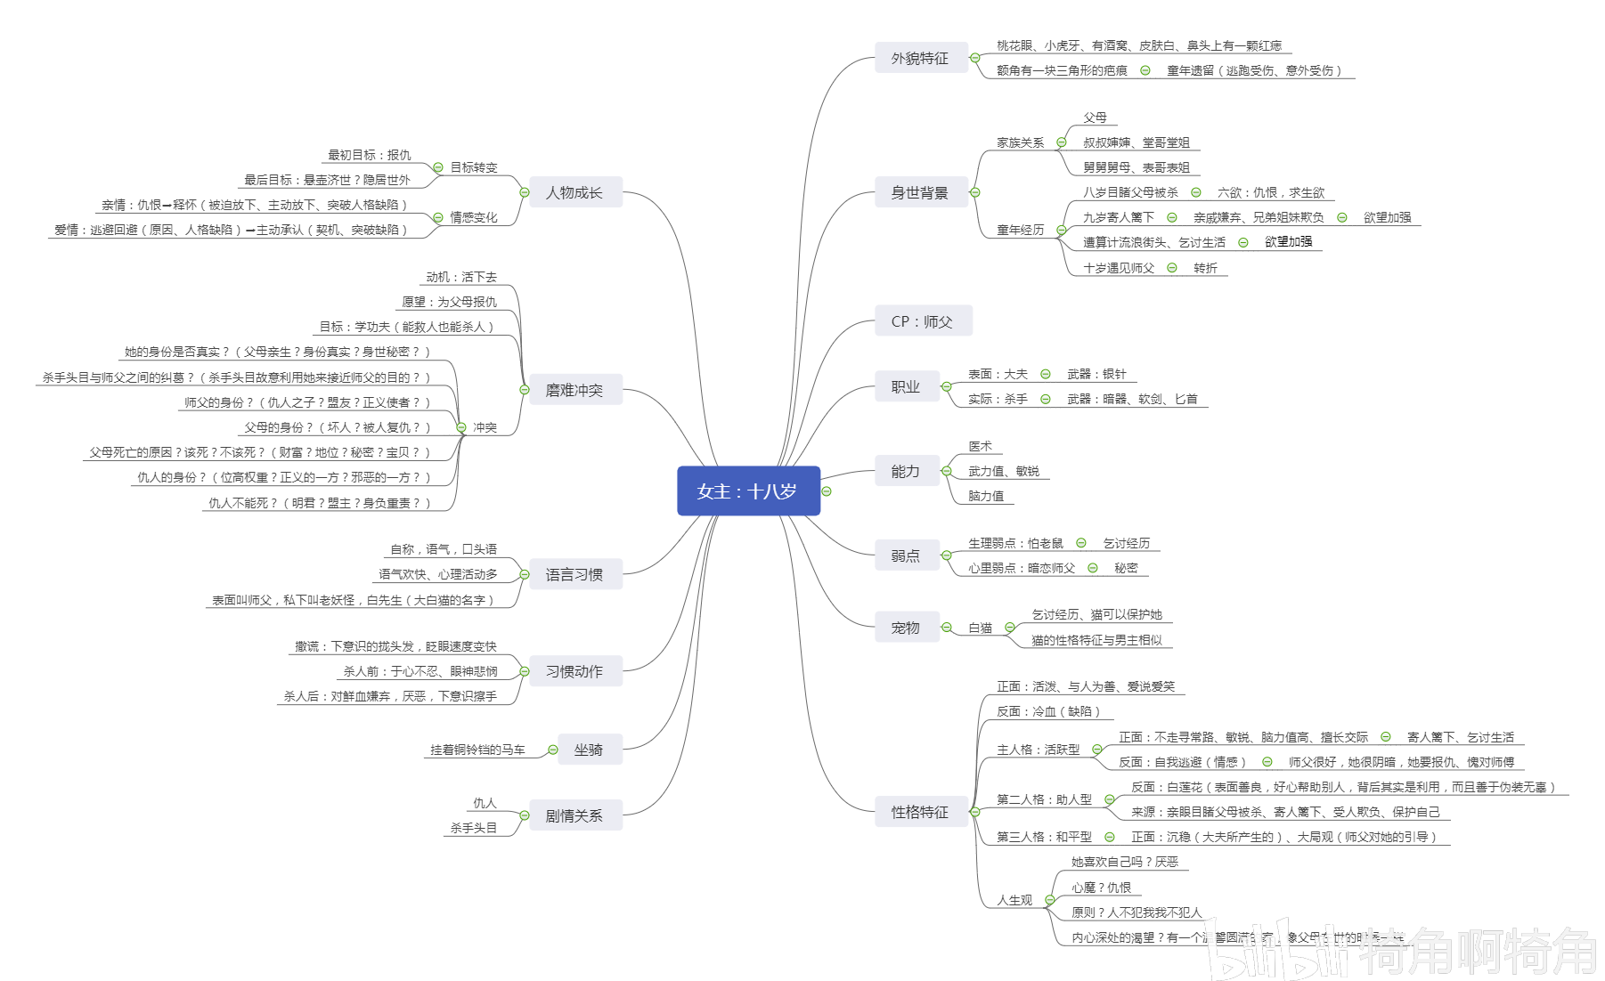This screenshot has width=1605, height=981.
Task: Select the 撒谎：下意识的拢头发 topic
Action: (x=396, y=646)
